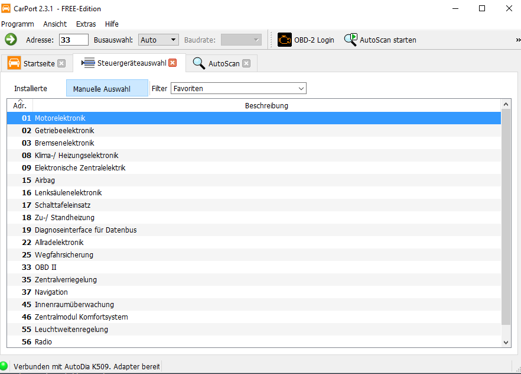Switch to the AutoScan tab
This screenshot has width=521, height=374.
coord(223,63)
